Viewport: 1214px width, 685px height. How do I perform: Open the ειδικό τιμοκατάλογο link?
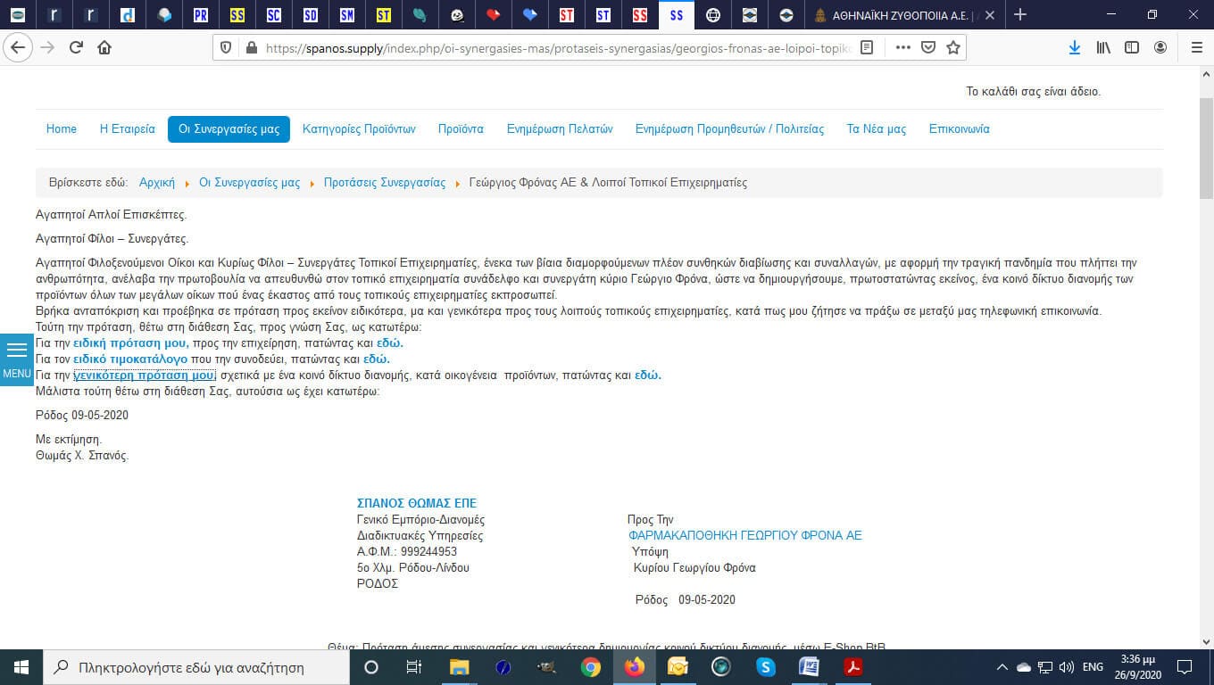130,359
